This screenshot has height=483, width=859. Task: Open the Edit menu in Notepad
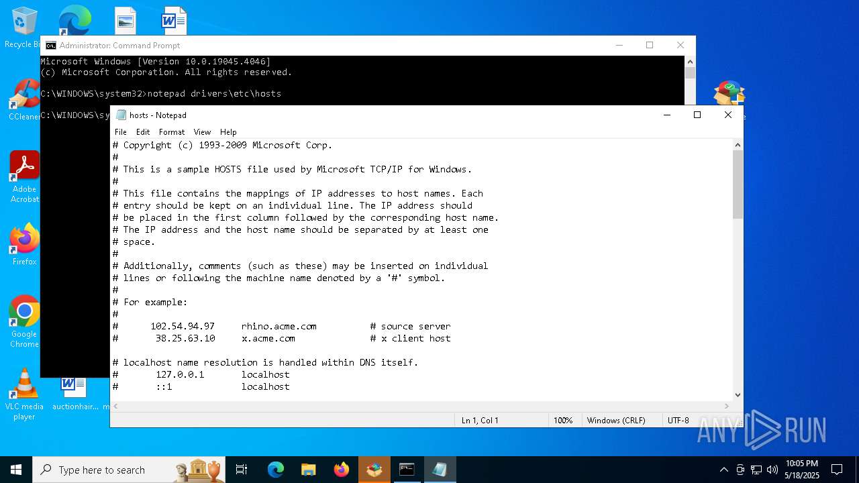(x=143, y=132)
